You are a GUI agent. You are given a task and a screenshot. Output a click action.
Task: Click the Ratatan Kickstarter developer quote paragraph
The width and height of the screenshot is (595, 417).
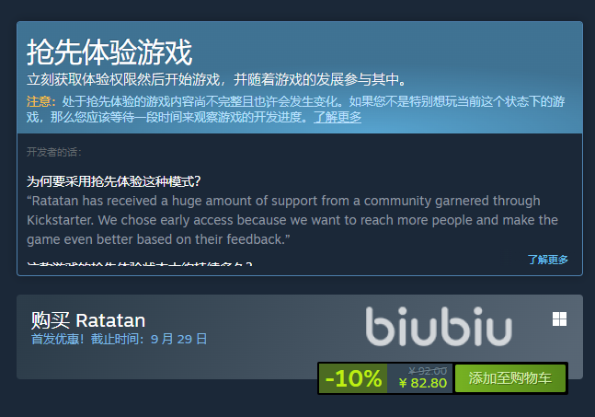point(292,220)
